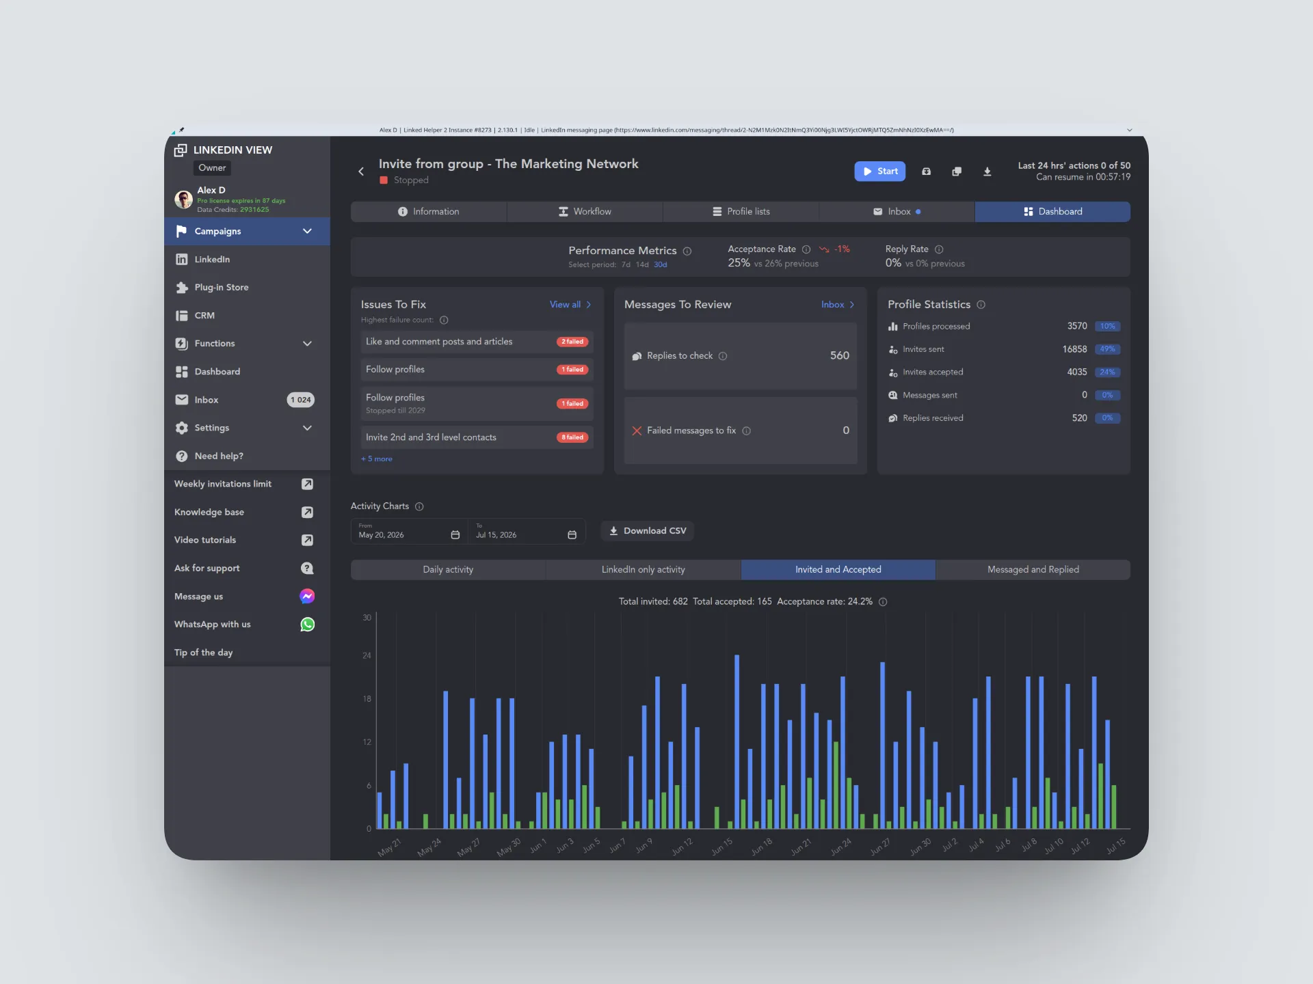Expand the Settings chevron
Screen dimensions: 1313x984
point(307,428)
